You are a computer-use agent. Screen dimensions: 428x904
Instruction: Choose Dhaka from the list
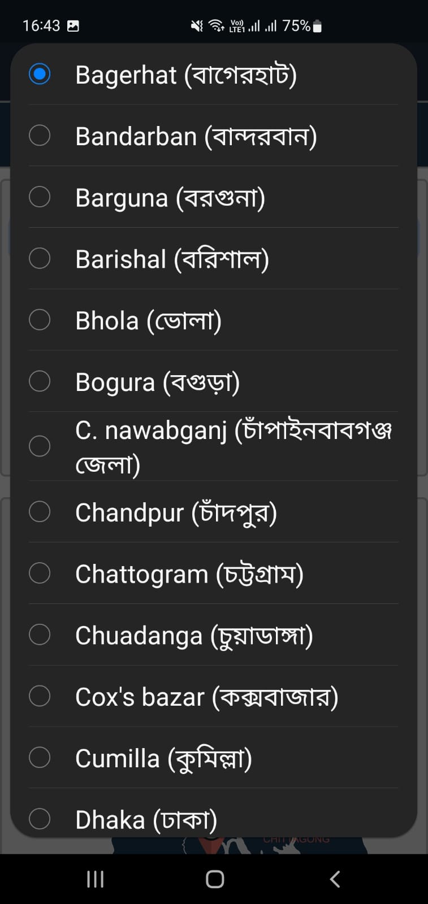pos(146,819)
